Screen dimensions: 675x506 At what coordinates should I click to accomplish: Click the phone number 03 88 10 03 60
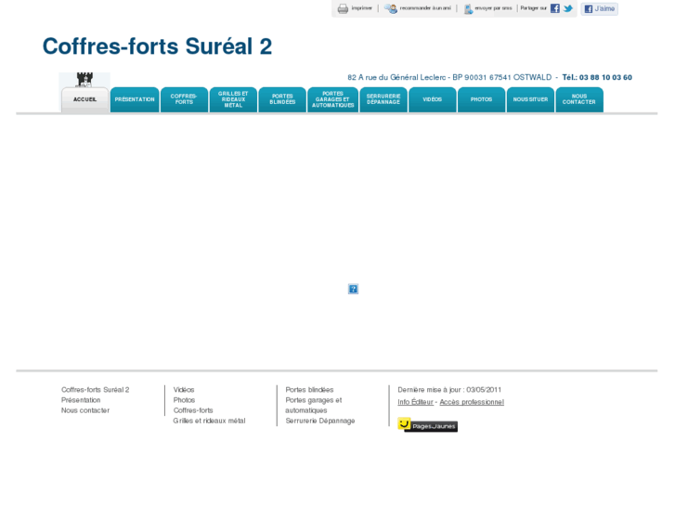click(x=605, y=77)
